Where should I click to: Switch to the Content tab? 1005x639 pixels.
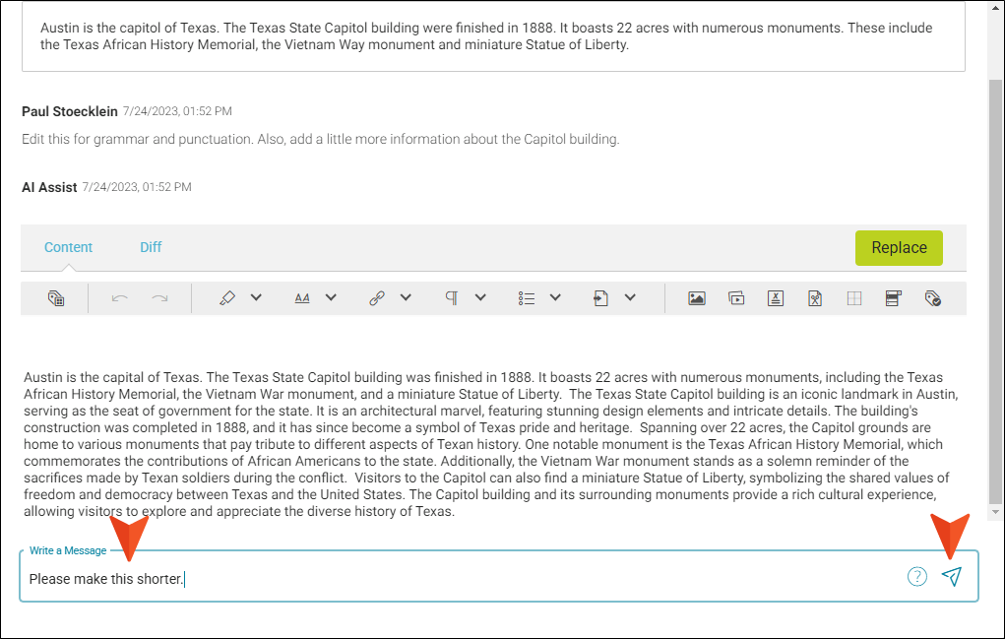(x=68, y=247)
